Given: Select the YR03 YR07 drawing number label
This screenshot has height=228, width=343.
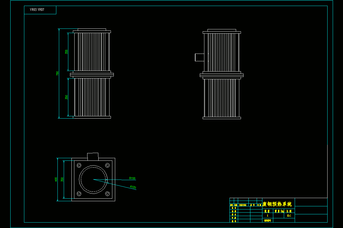Looking at the screenshot, I should coord(37,10).
